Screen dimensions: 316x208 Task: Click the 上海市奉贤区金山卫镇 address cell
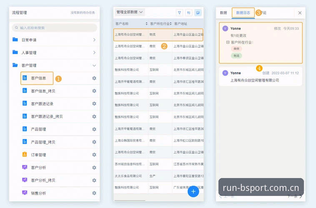(188, 58)
